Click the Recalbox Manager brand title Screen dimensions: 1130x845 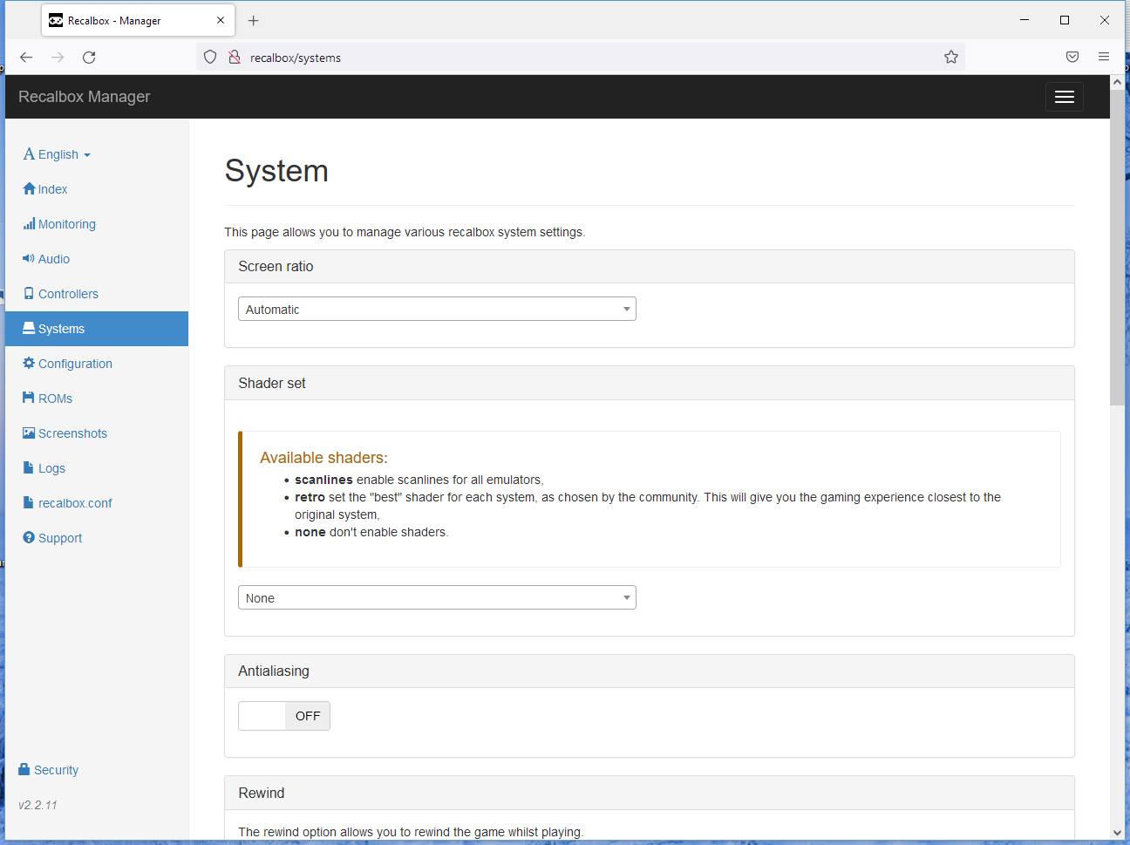(x=85, y=97)
